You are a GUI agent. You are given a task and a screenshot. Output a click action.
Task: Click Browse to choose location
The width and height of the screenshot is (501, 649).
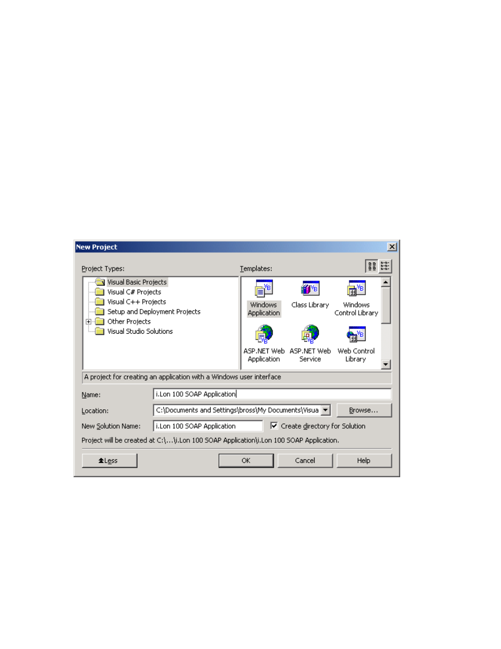364,410
